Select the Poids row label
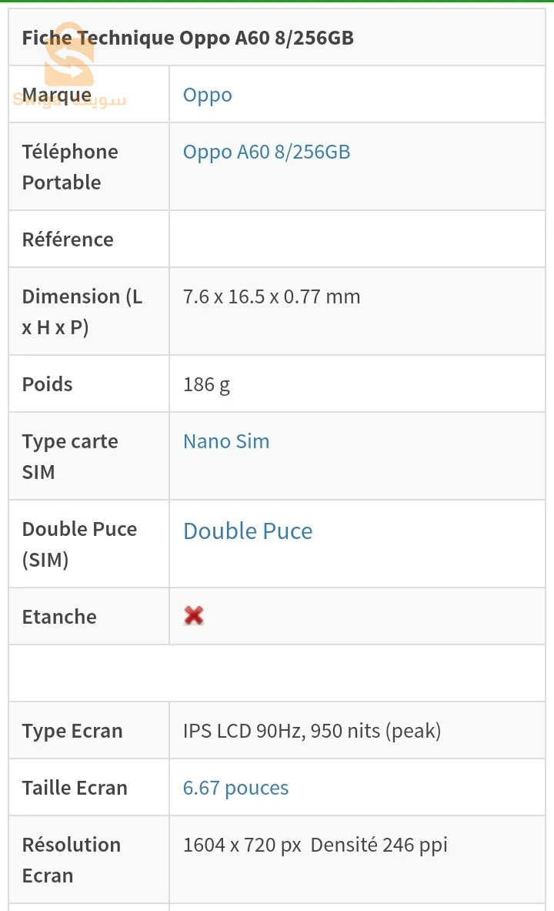Viewport: 554px width, 911px height. tap(47, 384)
